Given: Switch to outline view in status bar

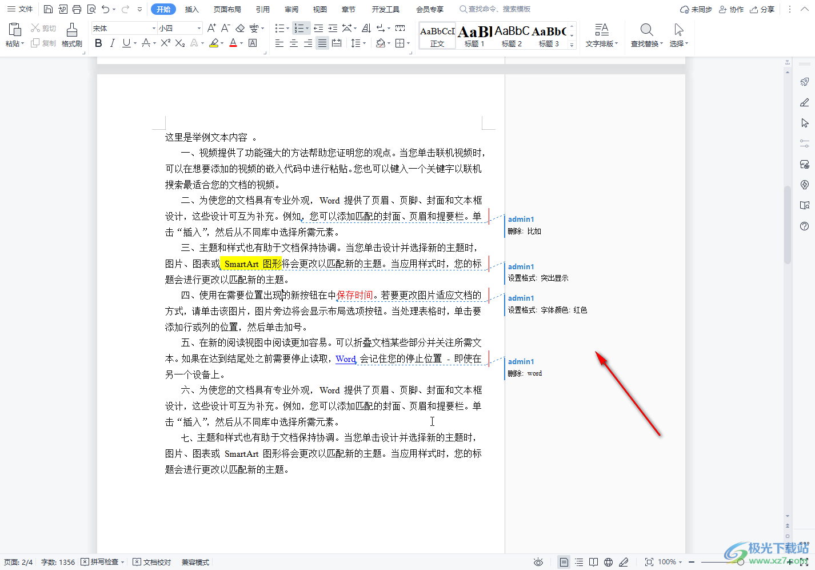Looking at the screenshot, I should (x=579, y=562).
